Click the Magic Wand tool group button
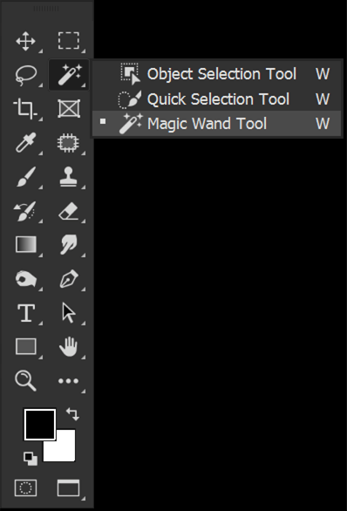 click(69, 75)
